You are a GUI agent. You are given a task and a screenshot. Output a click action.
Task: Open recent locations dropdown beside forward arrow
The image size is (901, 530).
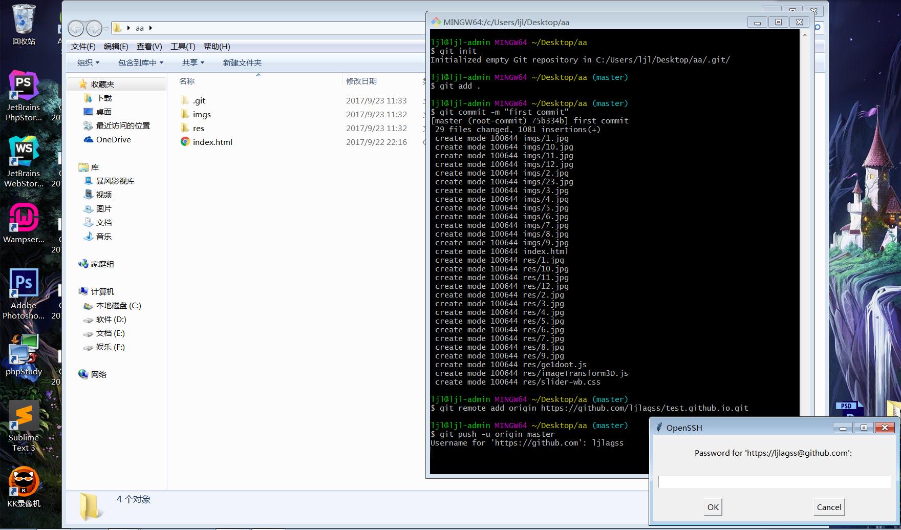click(x=106, y=29)
